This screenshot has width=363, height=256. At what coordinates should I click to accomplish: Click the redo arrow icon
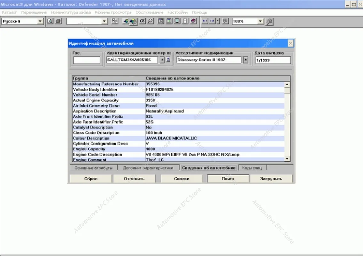point(212,21)
